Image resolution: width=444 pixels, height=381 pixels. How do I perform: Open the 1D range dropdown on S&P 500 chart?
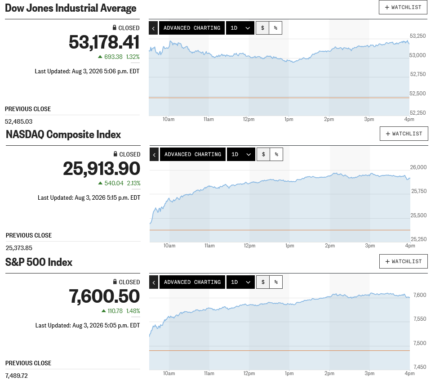[240, 282]
